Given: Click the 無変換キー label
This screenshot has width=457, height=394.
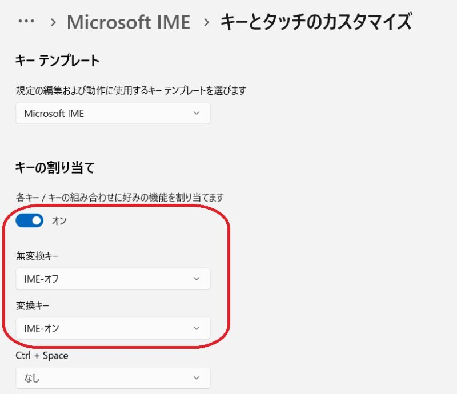Looking at the screenshot, I should [x=37, y=256].
